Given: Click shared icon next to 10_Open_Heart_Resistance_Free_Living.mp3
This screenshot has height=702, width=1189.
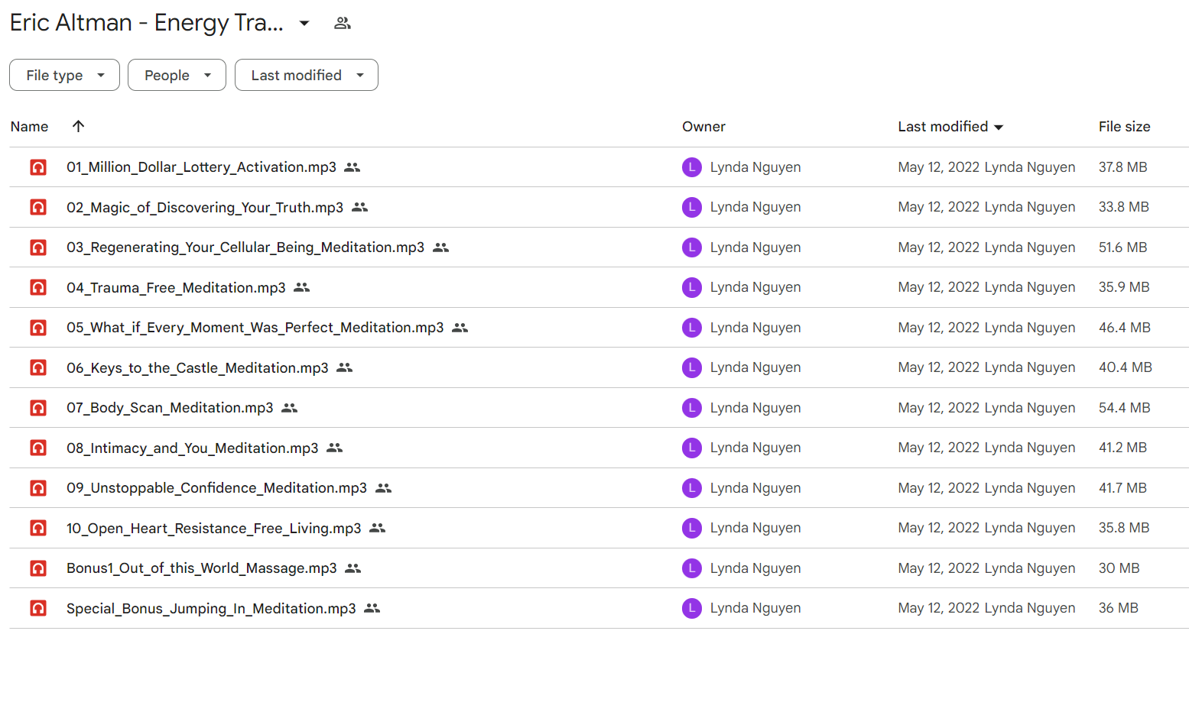Looking at the screenshot, I should pos(377,528).
